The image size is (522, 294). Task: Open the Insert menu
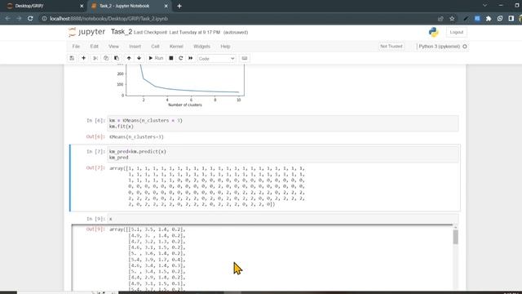pos(135,47)
